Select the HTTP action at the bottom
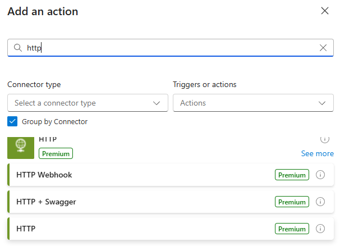340x246 pixels. (26, 229)
